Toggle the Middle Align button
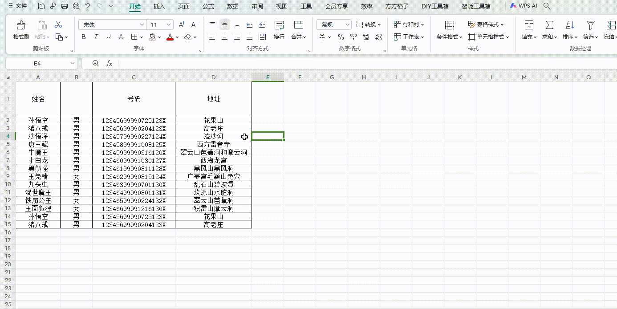Image resolution: width=617 pixels, height=309 pixels. click(225, 24)
